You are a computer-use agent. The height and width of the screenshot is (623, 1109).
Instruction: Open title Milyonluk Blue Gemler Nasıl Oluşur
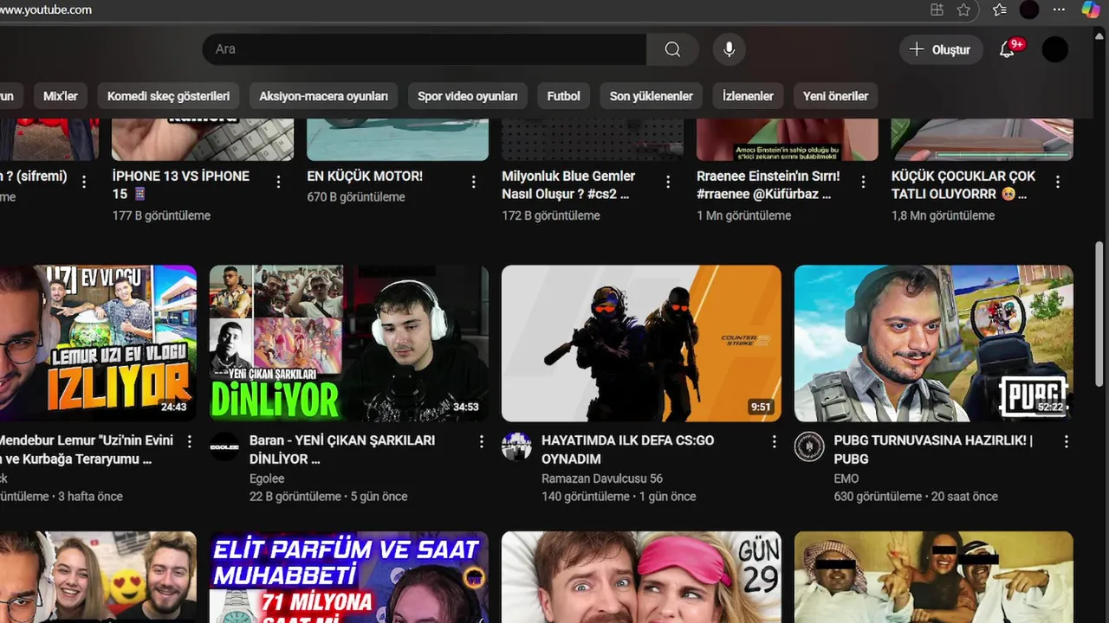click(x=568, y=185)
